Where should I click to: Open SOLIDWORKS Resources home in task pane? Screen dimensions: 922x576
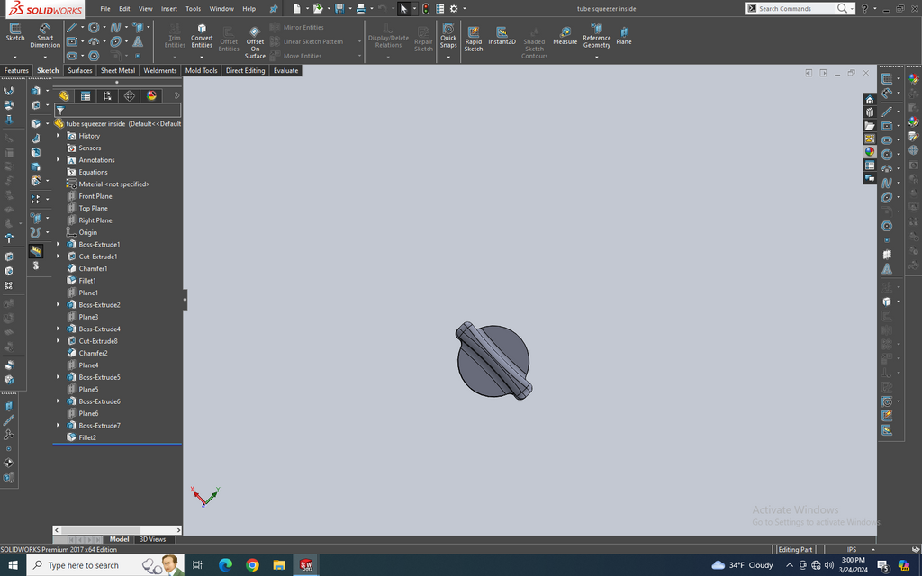point(870,100)
